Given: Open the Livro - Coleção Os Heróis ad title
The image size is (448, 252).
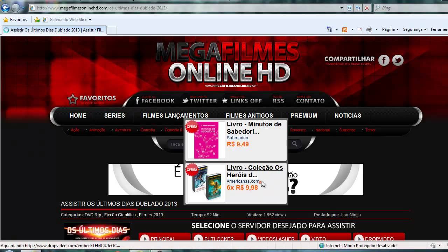Looking at the screenshot, I should click(x=255, y=171).
